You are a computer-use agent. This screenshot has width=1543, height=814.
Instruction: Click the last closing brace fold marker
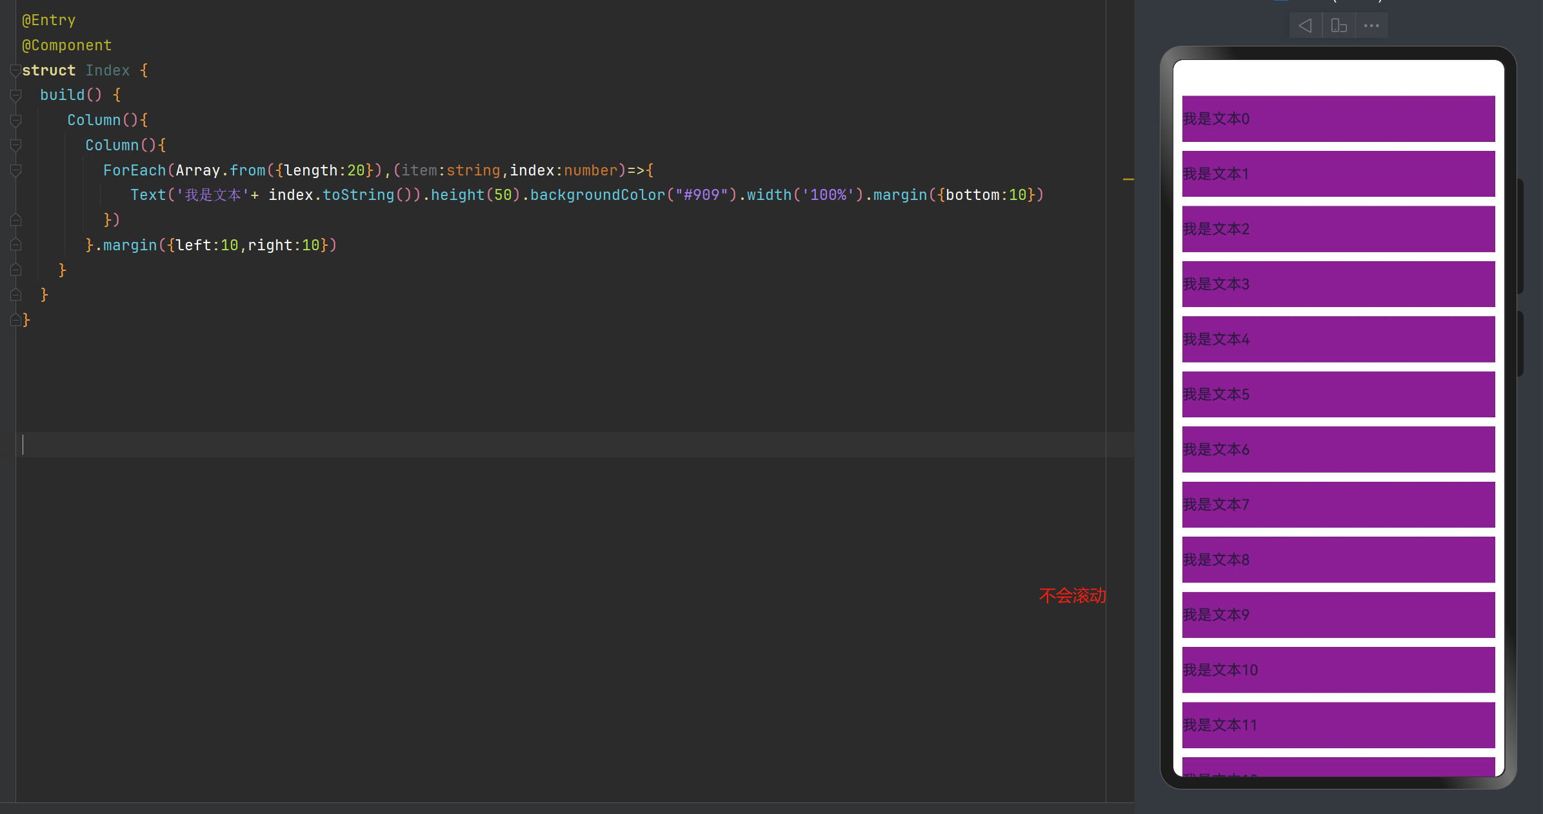(15, 320)
